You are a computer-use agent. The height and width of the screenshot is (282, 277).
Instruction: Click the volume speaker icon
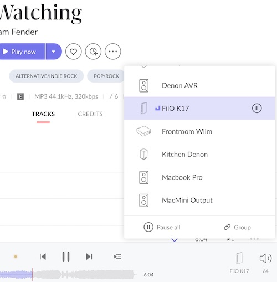[265, 258]
